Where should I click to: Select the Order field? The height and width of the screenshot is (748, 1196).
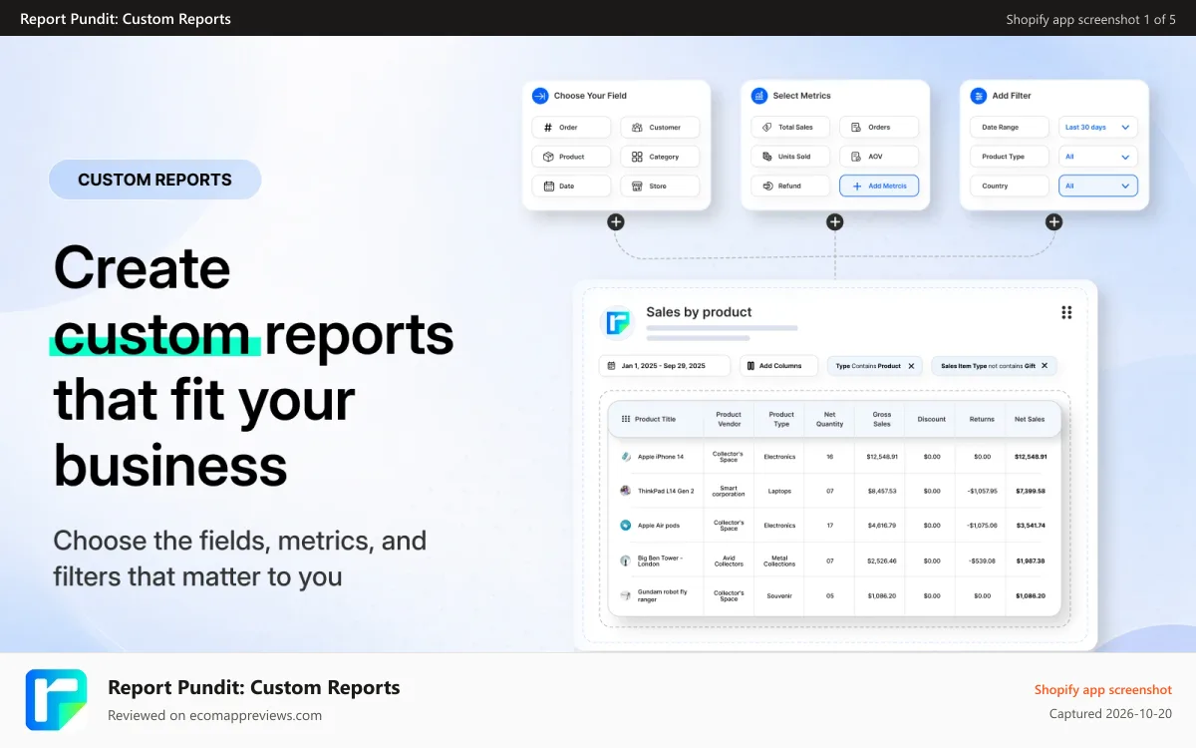(571, 128)
